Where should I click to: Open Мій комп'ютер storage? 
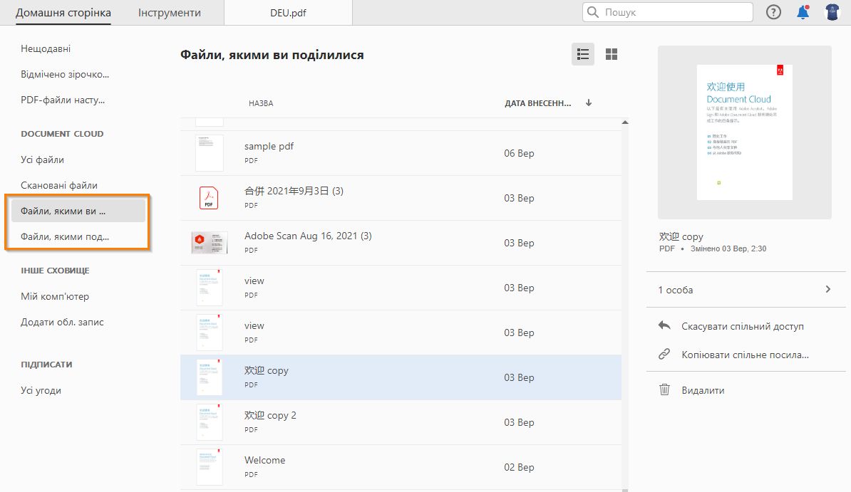pos(55,296)
